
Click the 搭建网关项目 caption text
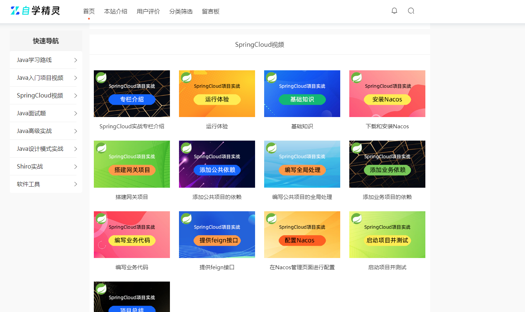(x=132, y=197)
